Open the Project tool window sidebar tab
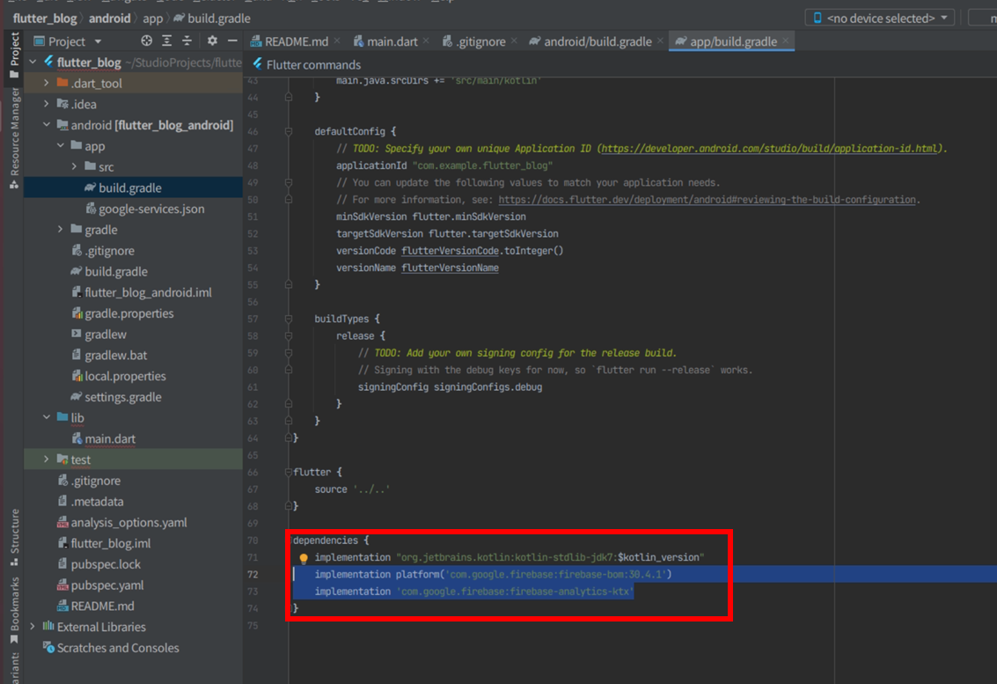 14,55
